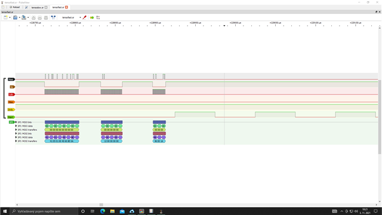This screenshot has width=382, height=215.
Task: Open the Save dropdown arrow
Action: point(28,17)
